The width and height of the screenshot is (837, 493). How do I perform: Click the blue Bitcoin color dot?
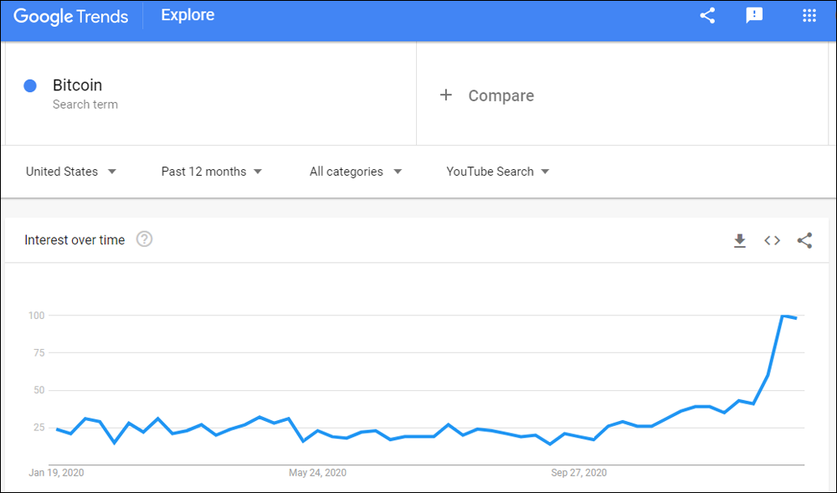[30, 85]
